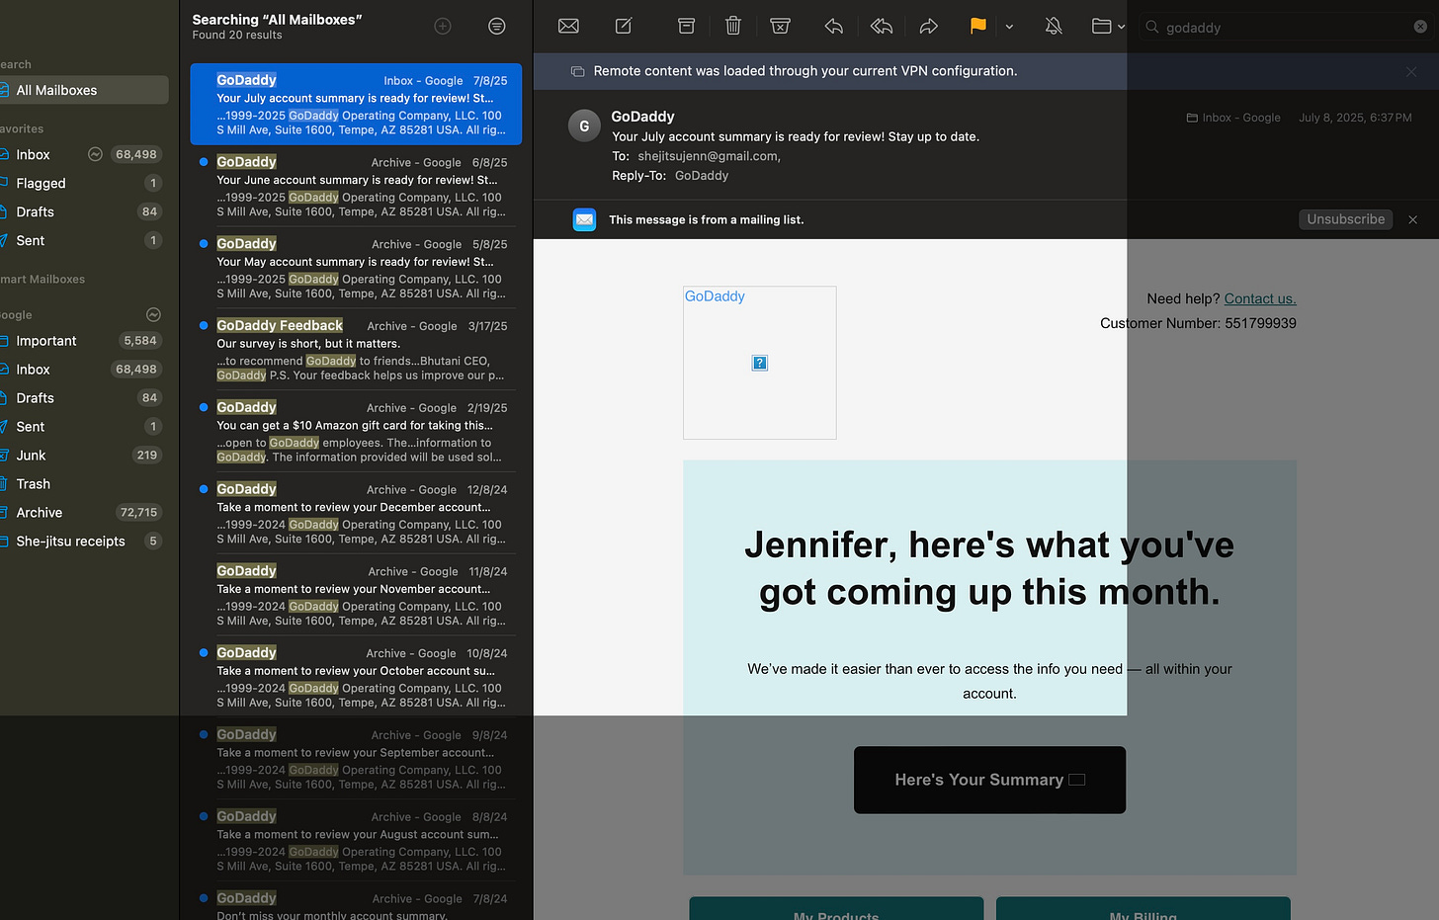Viewport: 1439px width, 920px height.
Task: Click the Reply-To GoDaddy address
Action: tap(702, 176)
